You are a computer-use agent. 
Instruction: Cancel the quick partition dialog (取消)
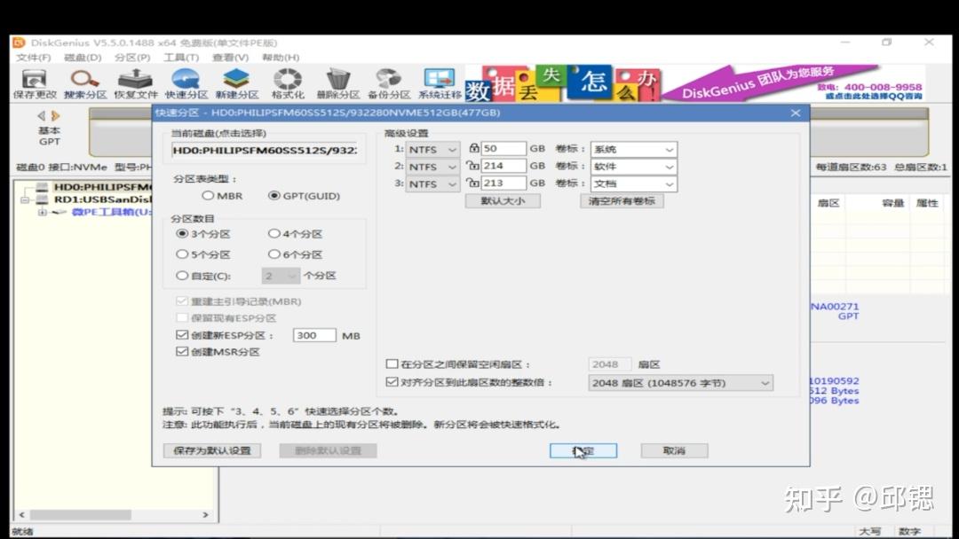[674, 450]
